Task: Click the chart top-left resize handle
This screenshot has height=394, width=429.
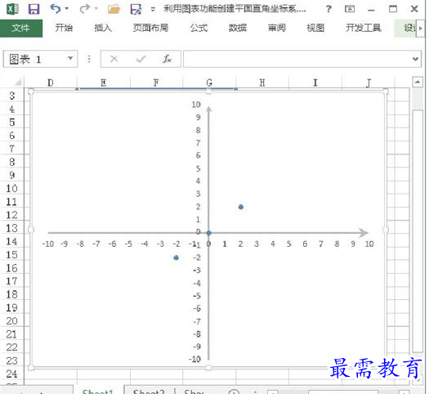Action: click(x=31, y=91)
